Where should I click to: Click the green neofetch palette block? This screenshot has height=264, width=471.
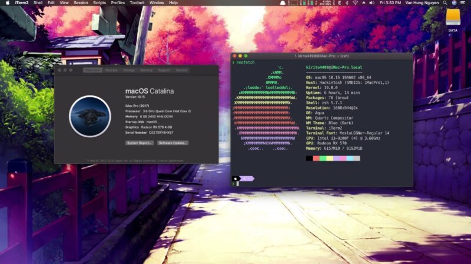323,159
